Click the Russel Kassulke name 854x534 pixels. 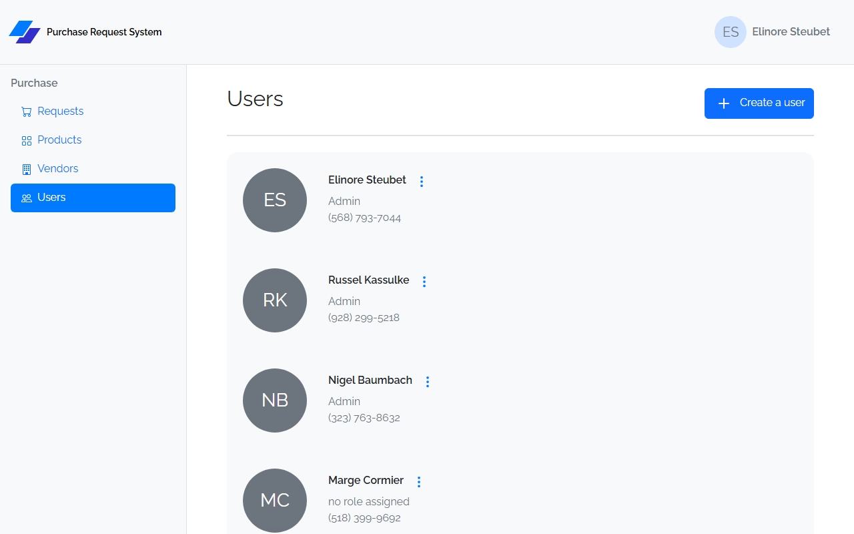(x=369, y=280)
